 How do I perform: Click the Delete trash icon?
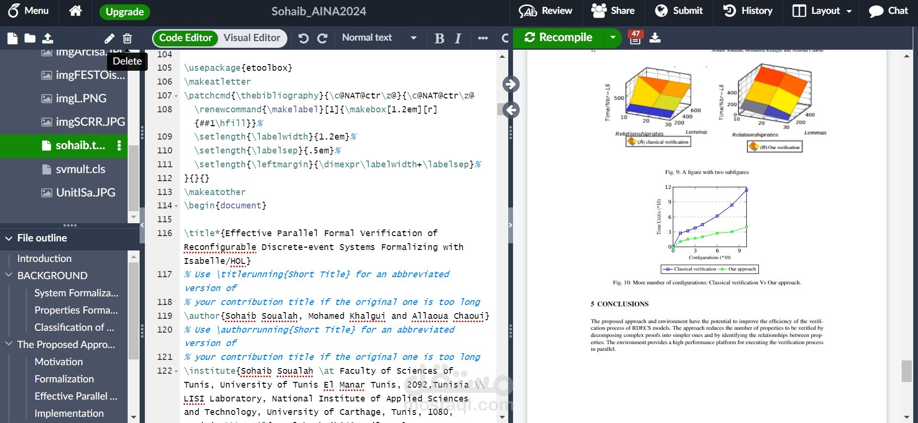[127, 38]
